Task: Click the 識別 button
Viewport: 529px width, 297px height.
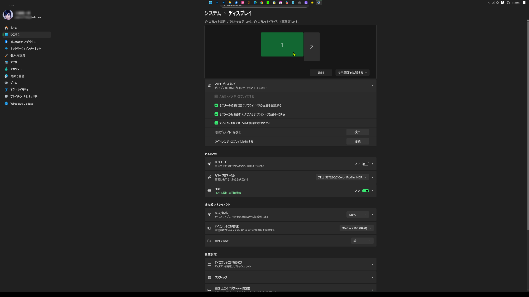Action: coord(321,73)
